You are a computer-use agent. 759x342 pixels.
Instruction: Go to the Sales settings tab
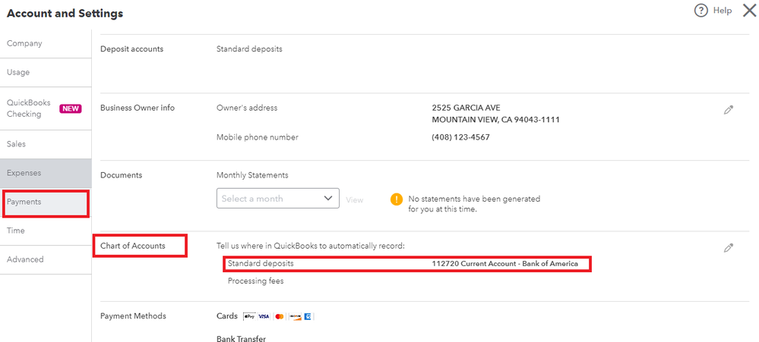coord(16,144)
